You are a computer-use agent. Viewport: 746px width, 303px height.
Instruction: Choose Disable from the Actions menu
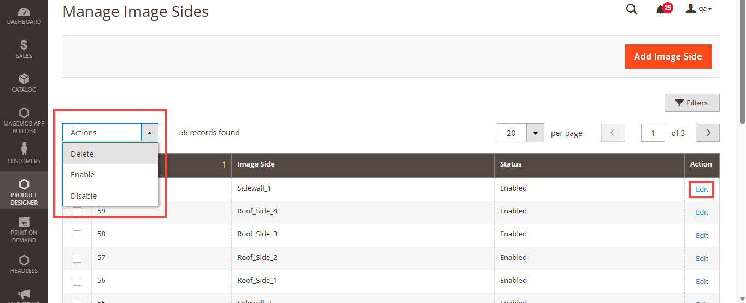click(x=84, y=196)
